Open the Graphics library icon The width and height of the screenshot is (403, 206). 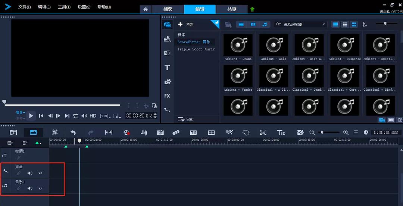(x=168, y=82)
